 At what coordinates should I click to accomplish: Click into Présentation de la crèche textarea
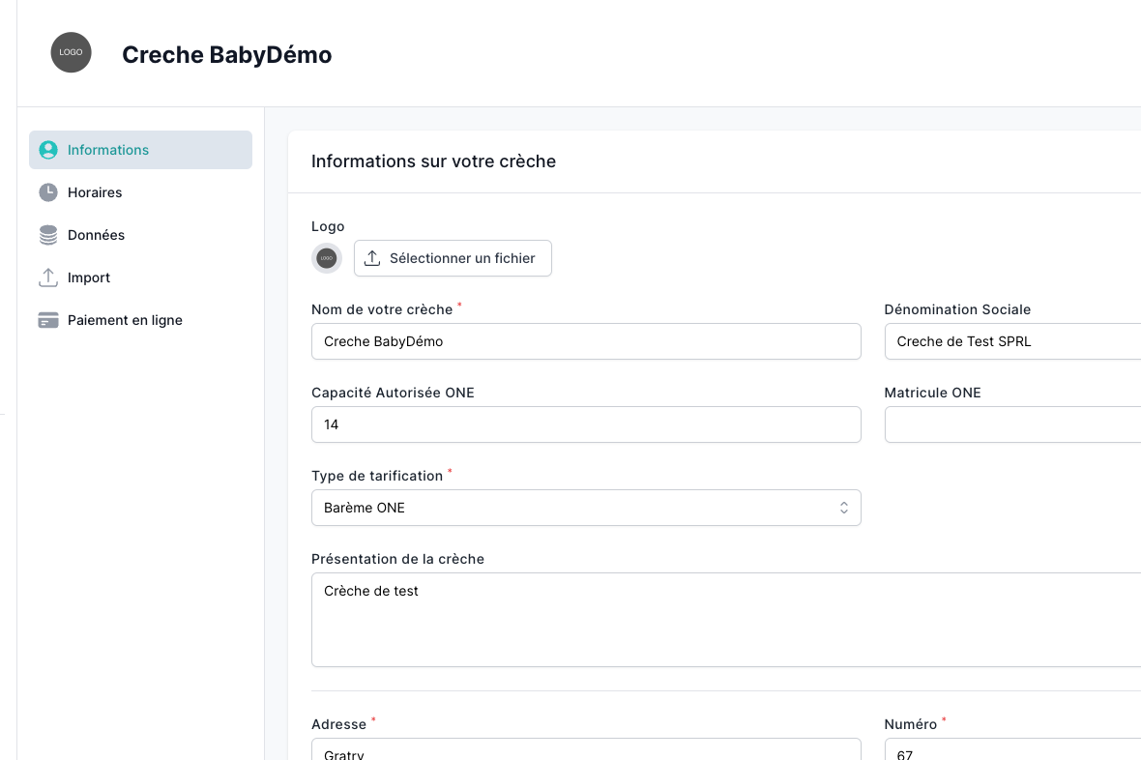pos(725,620)
